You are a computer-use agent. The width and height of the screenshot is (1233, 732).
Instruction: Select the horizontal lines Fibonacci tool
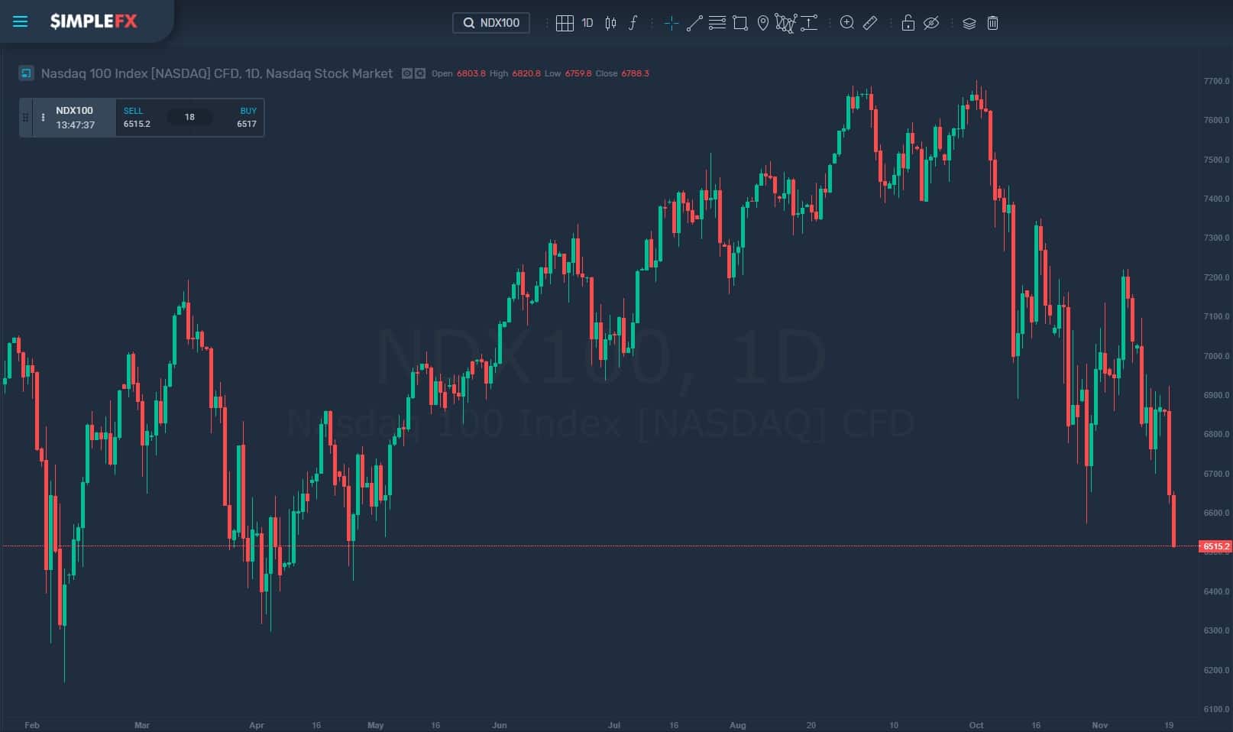(x=717, y=23)
